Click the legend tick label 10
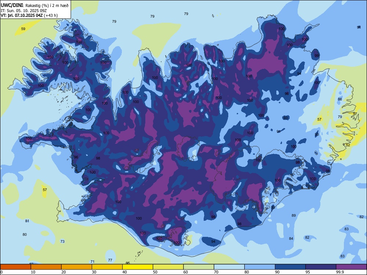 33,272
